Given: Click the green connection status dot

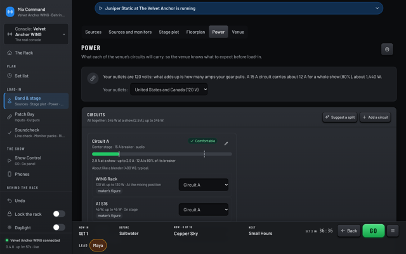Looking at the screenshot, I should (7, 240).
